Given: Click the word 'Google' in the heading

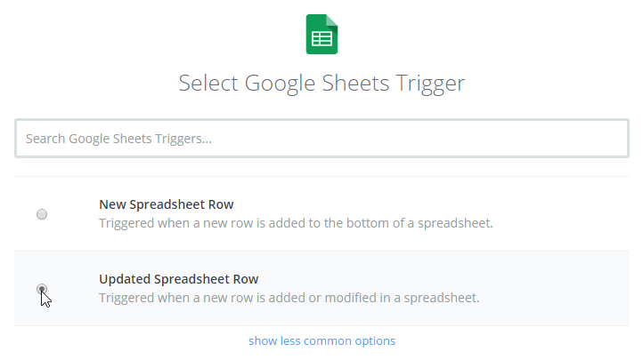Looking at the screenshot, I should click(280, 84).
